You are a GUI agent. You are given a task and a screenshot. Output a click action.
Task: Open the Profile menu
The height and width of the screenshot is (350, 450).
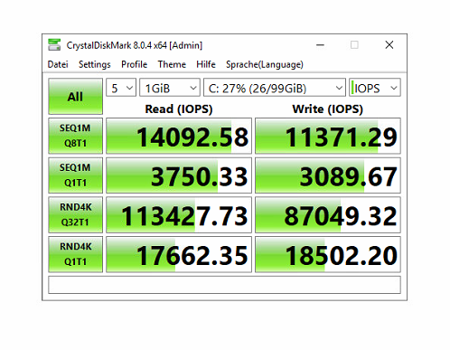(134, 64)
